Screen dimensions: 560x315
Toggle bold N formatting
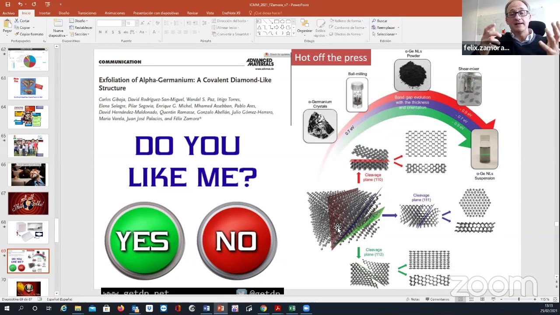tap(100, 32)
